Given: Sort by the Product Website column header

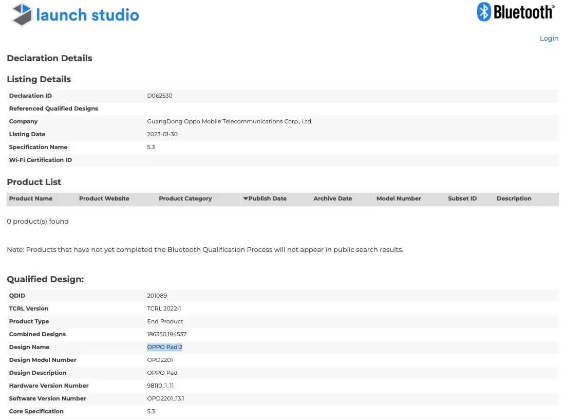Looking at the screenshot, I should point(104,198).
